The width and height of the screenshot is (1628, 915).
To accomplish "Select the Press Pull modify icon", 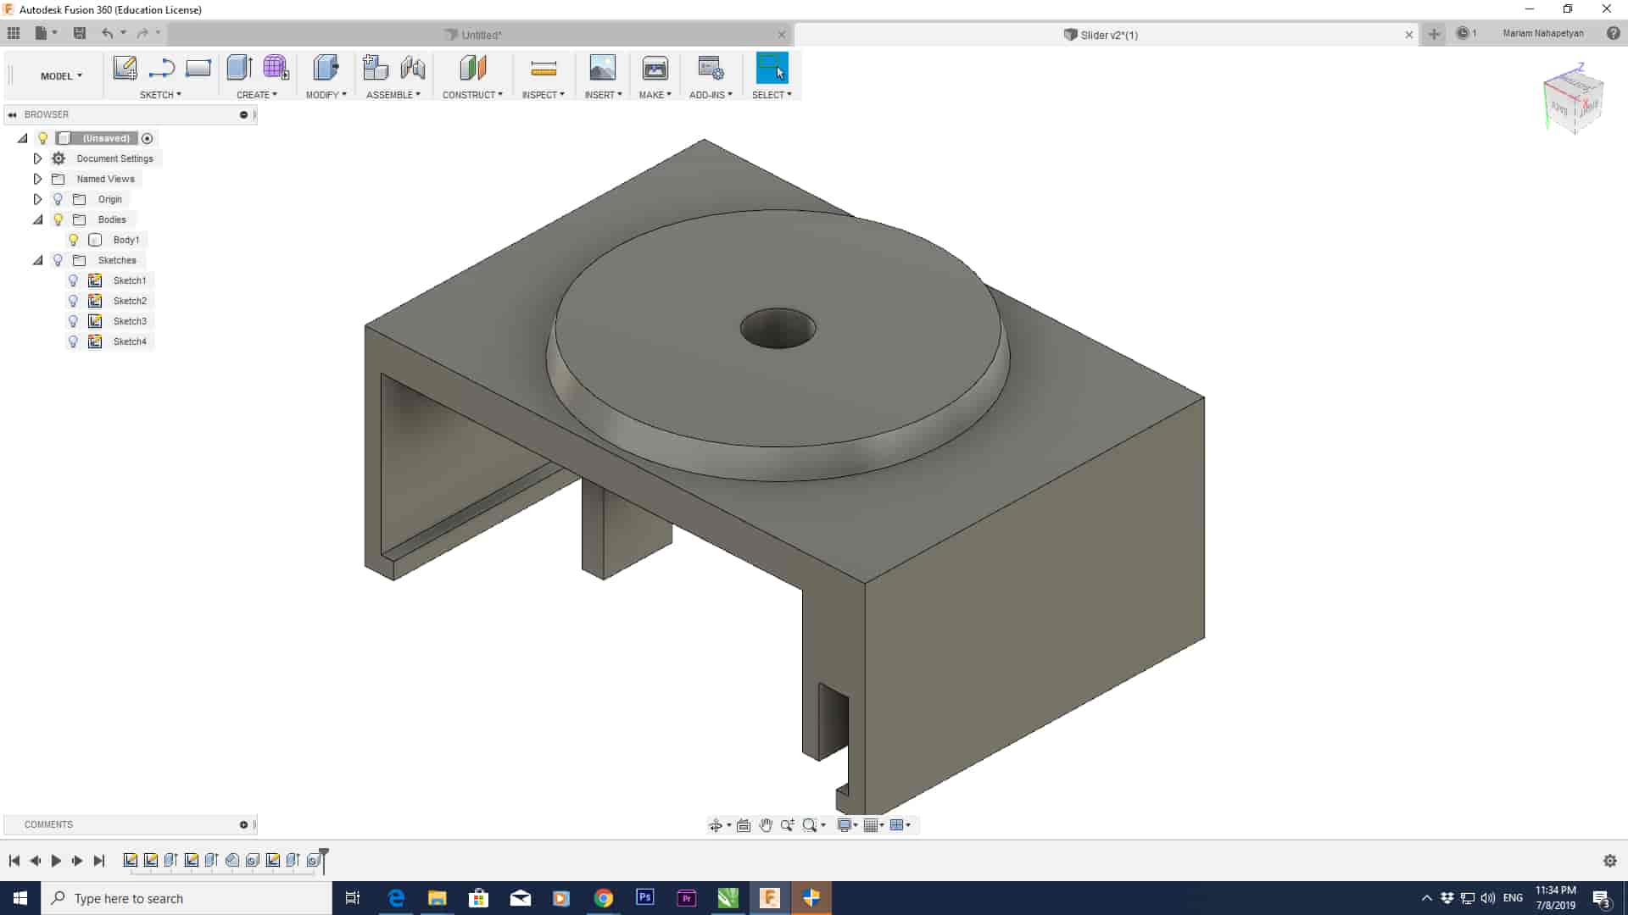I will pyautogui.click(x=326, y=68).
